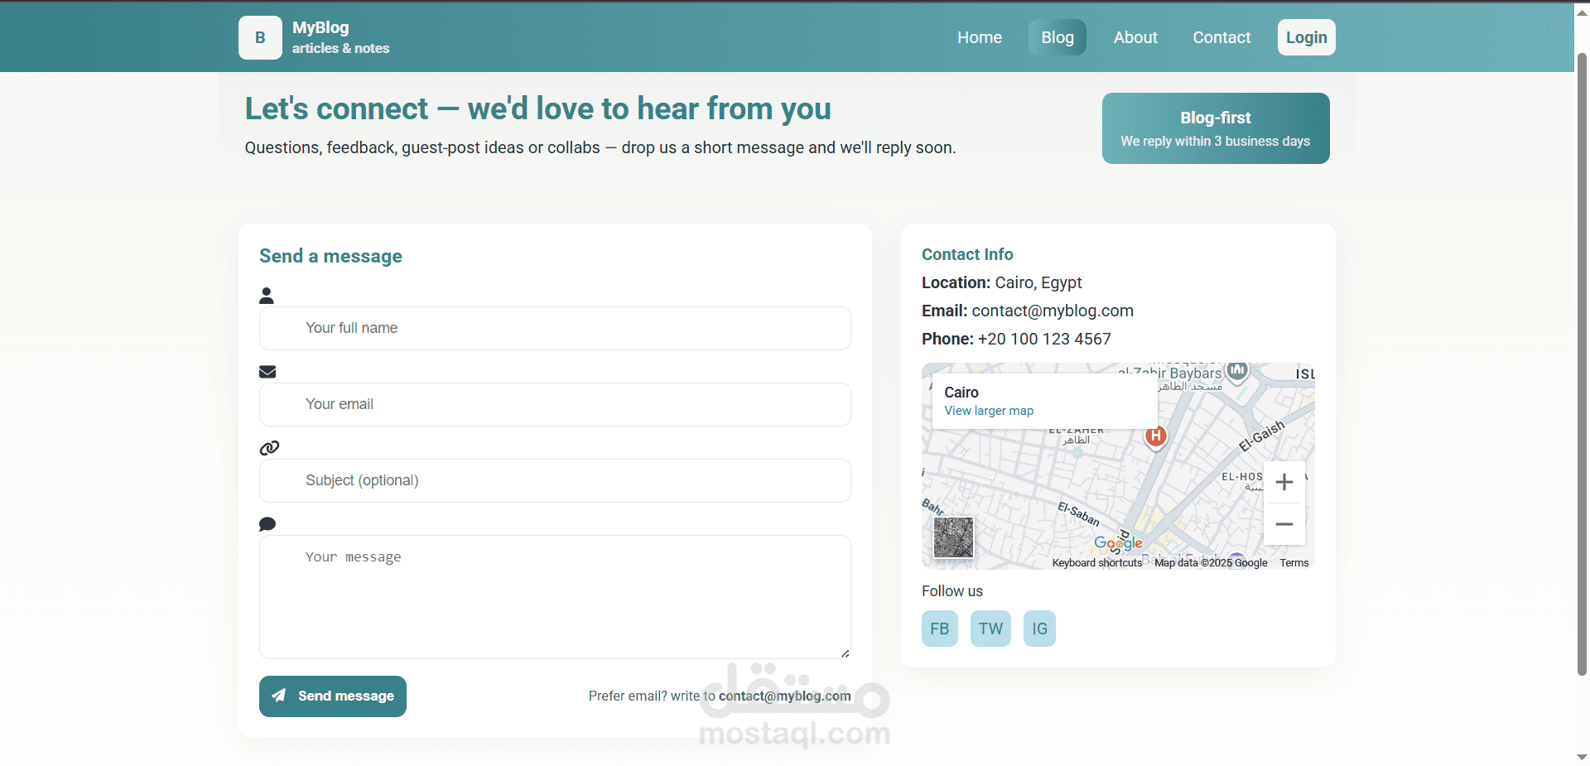Click the Your full name input field
Viewport: 1590px width, 766px height.
click(555, 328)
